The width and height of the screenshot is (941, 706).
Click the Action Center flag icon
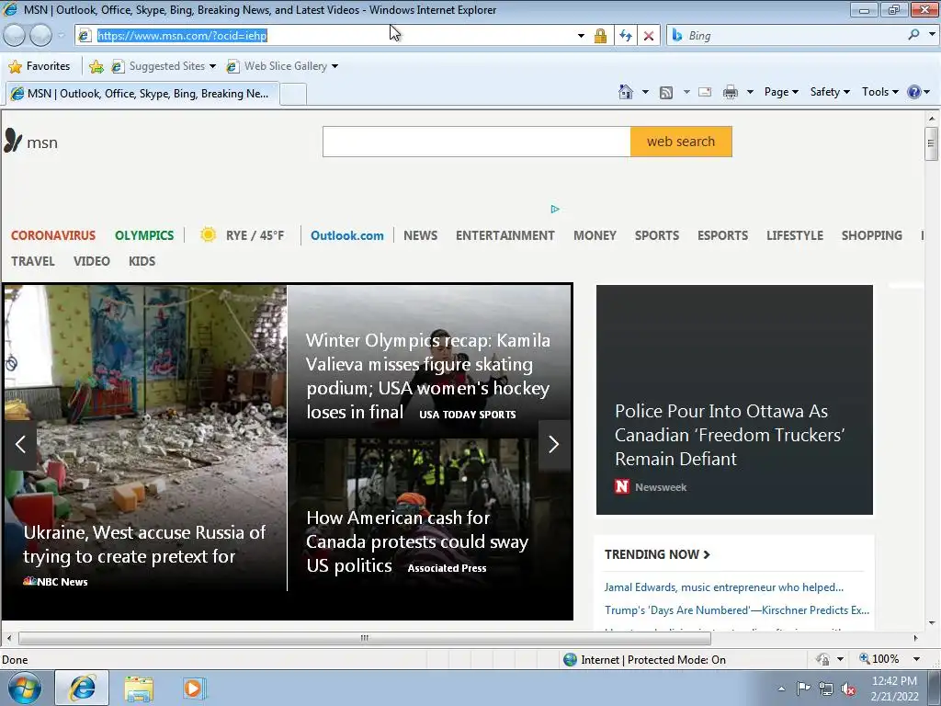[803, 688]
